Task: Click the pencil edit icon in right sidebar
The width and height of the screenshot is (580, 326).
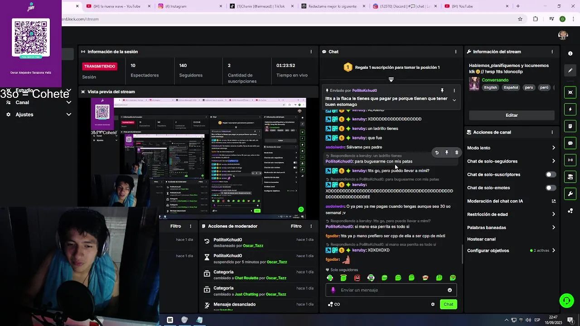Action: coord(570,70)
